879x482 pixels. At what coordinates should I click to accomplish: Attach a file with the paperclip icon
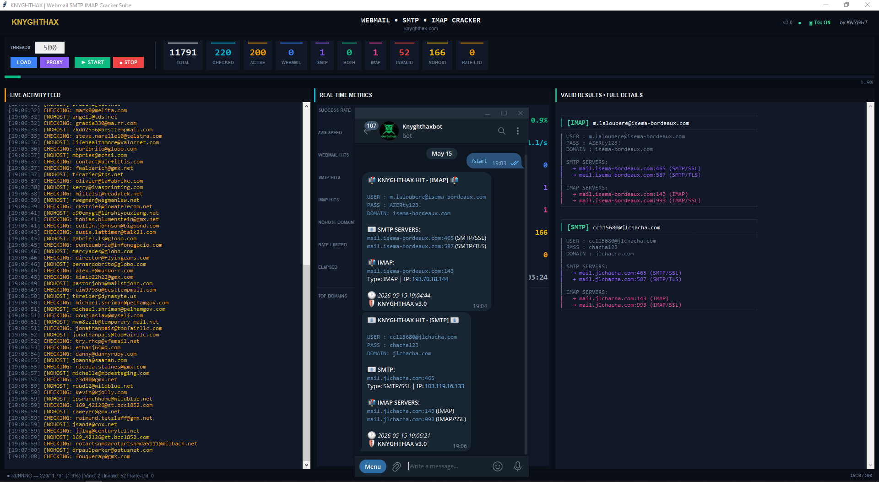pos(396,466)
